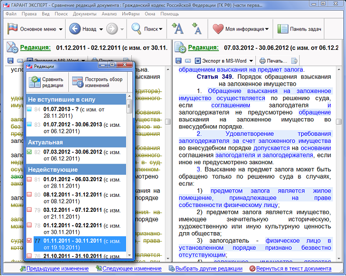346x276 pixels.
Task: Check edition 81 dated 01.01.2012 - 06.03.2012
Action: [29, 179]
